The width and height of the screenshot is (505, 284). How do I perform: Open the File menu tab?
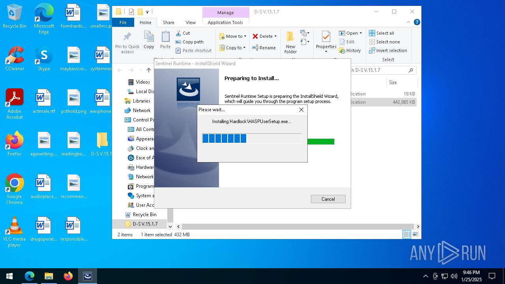point(123,22)
